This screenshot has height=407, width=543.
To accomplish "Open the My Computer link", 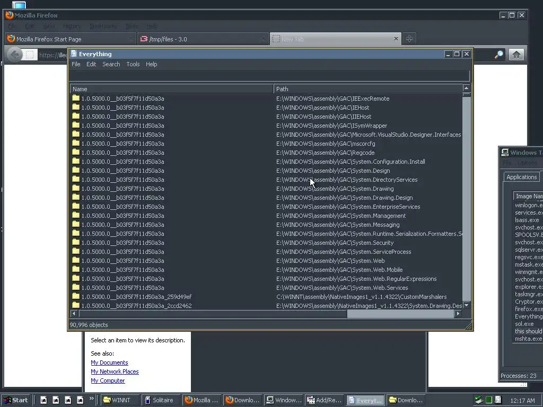I will pyautogui.click(x=108, y=381).
